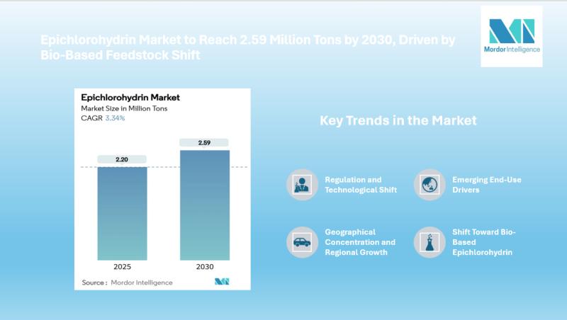Click the Shift Toward Bio-Based Epichlorohydrin label
Image resolution: width=567 pixels, height=320 pixels.
483,242
